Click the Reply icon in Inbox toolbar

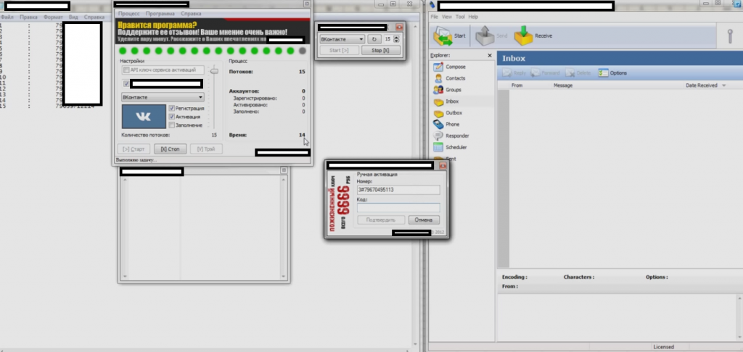click(x=507, y=73)
